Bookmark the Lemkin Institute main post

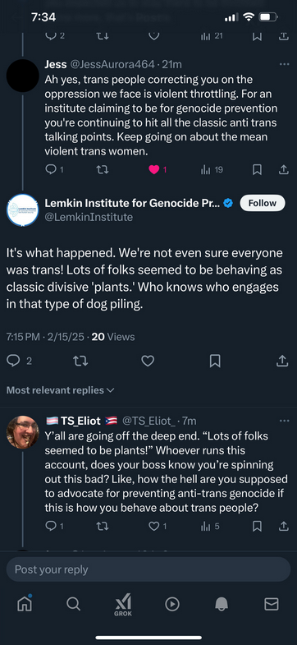tap(215, 361)
